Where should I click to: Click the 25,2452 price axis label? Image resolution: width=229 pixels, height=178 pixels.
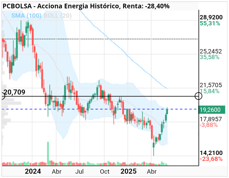pos(211,51)
